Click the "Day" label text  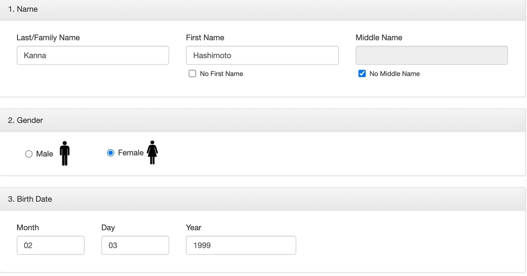tap(108, 227)
